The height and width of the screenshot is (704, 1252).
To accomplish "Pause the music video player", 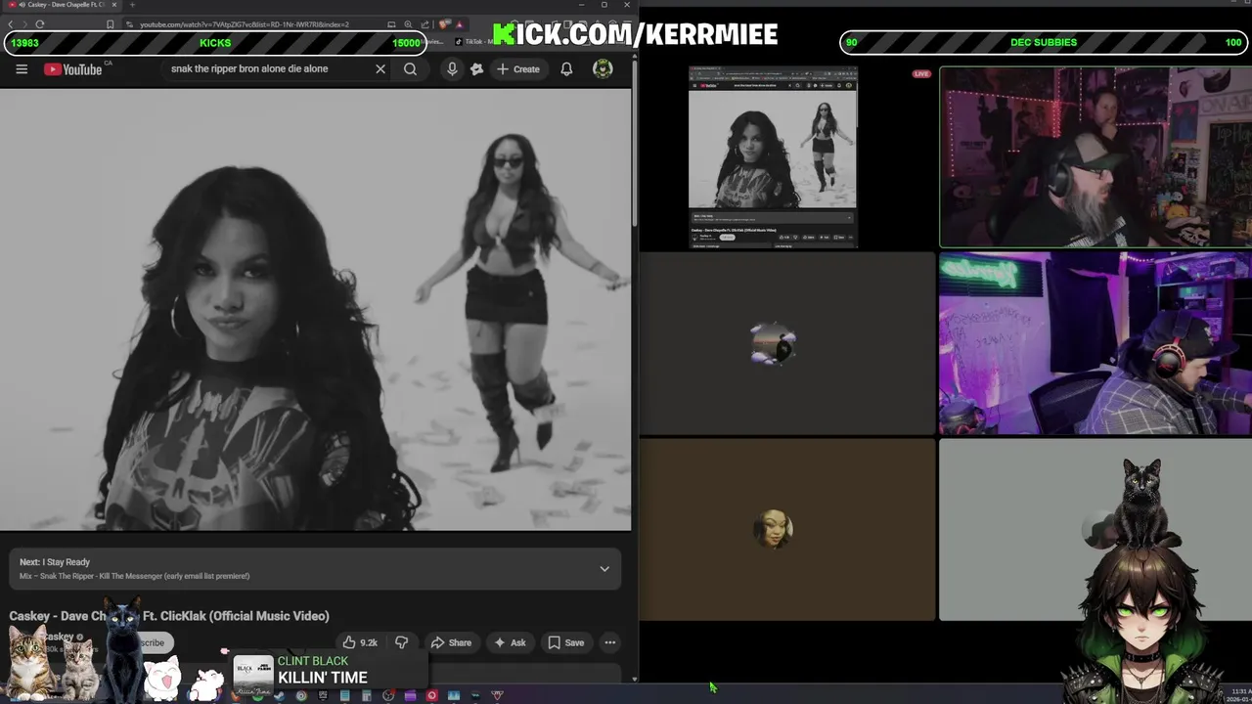I will pyautogui.click(x=315, y=309).
